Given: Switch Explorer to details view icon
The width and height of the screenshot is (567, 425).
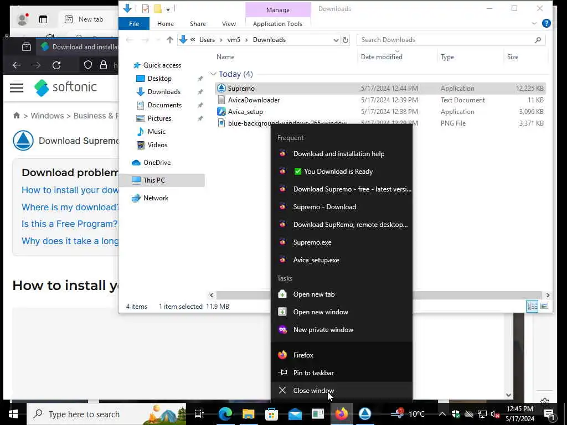Looking at the screenshot, I should (532, 307).
